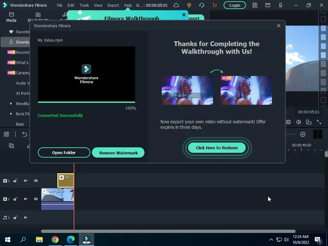This screenshot has height=246, width=328.
Task: Launch File Explorer from taskbar
Action: pyautogui.click(x=39, y=240)
